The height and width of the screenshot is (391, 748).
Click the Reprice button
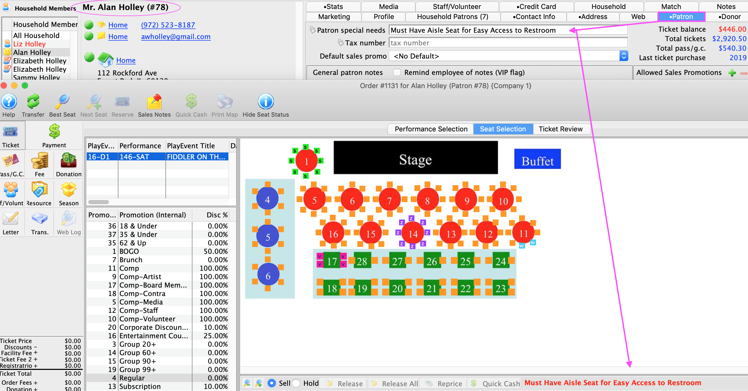click(x=444, y=383)
